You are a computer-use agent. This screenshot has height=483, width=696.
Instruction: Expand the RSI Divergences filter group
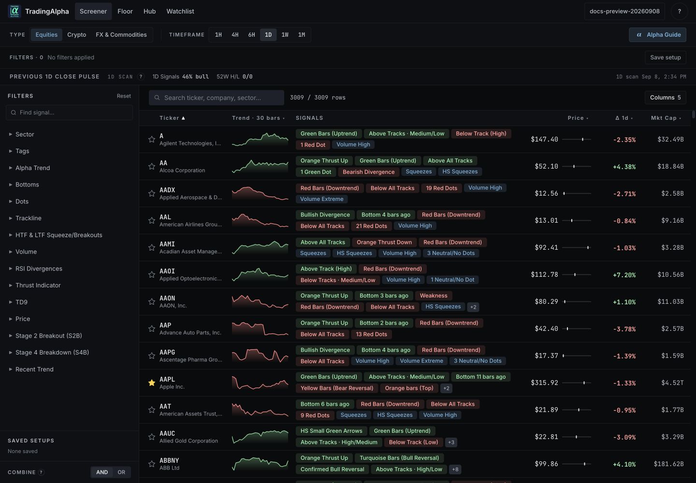70,269
